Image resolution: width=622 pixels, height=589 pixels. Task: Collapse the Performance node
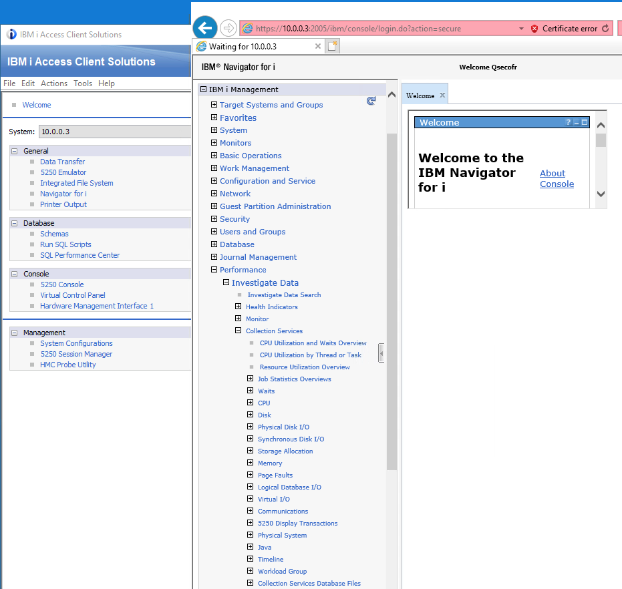214,270
